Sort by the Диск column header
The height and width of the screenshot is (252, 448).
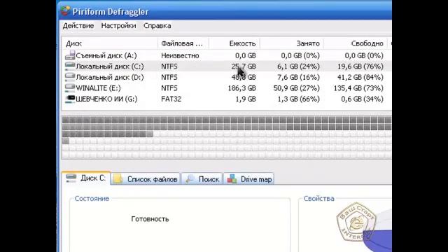pyautogui.click(x=110, y=43)
